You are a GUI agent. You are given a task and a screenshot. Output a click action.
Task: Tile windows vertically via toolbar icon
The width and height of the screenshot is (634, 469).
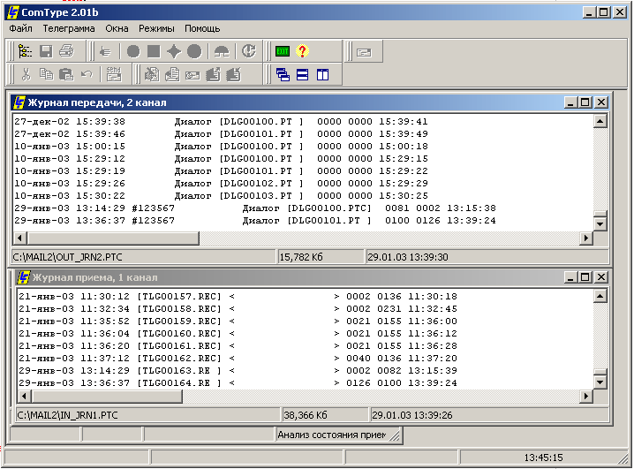(x=322, y=74)
